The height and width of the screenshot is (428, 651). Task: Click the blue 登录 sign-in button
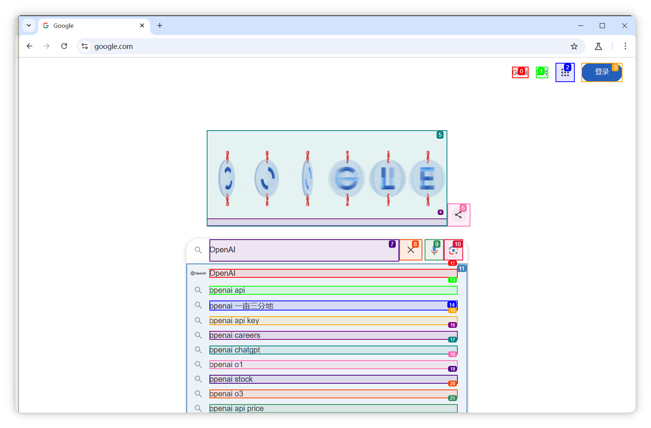pyautogui.click(x=602, y=72)
